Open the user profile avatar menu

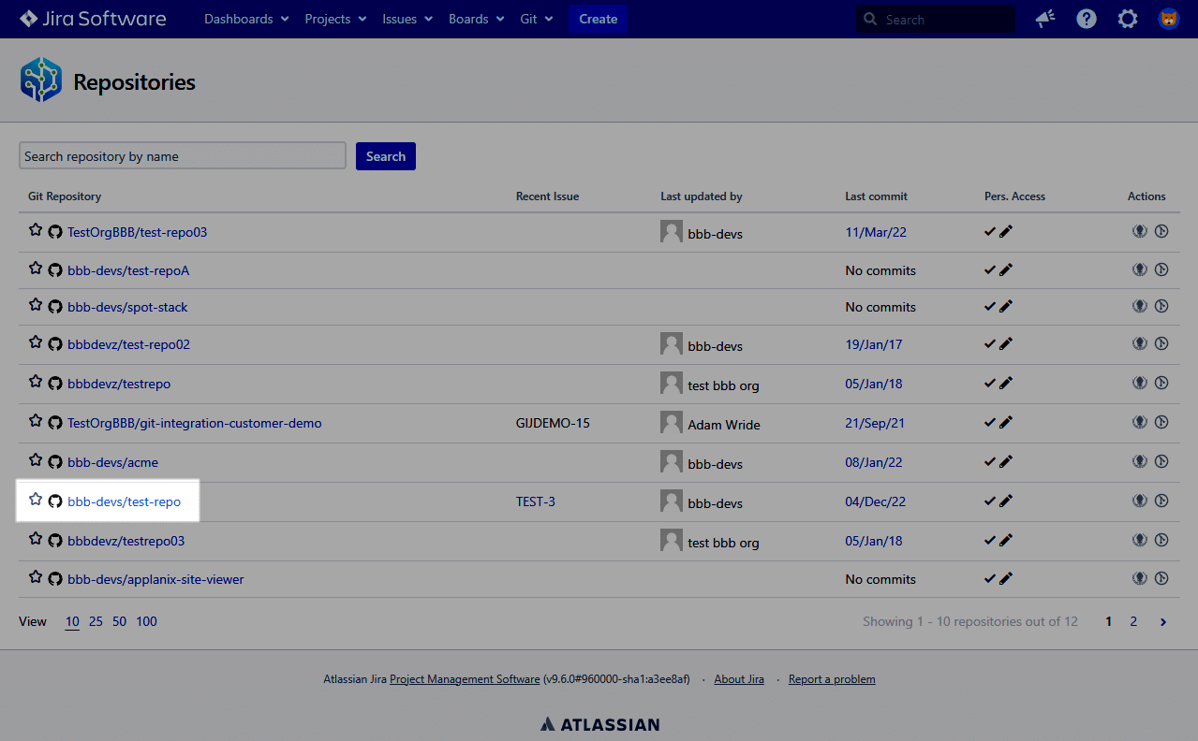click(x=1168, y=19)
